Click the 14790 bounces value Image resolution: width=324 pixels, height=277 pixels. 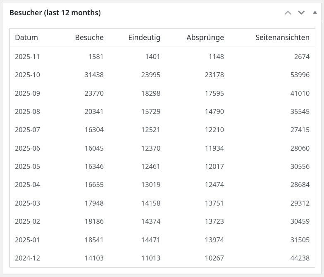214,111
